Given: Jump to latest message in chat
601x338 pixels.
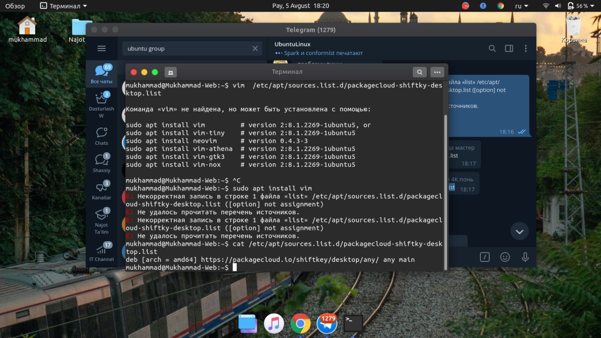Looking at the screenshot, I should 519,231.
